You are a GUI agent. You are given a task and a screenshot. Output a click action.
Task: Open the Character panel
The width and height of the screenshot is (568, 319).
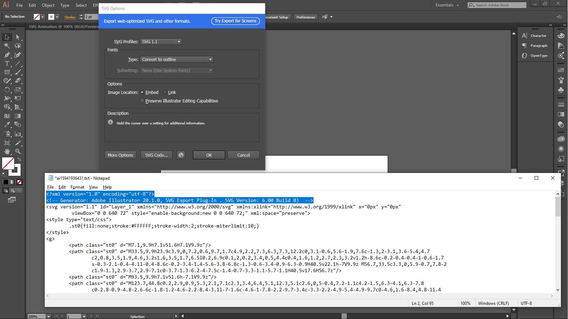coord(534,36)
